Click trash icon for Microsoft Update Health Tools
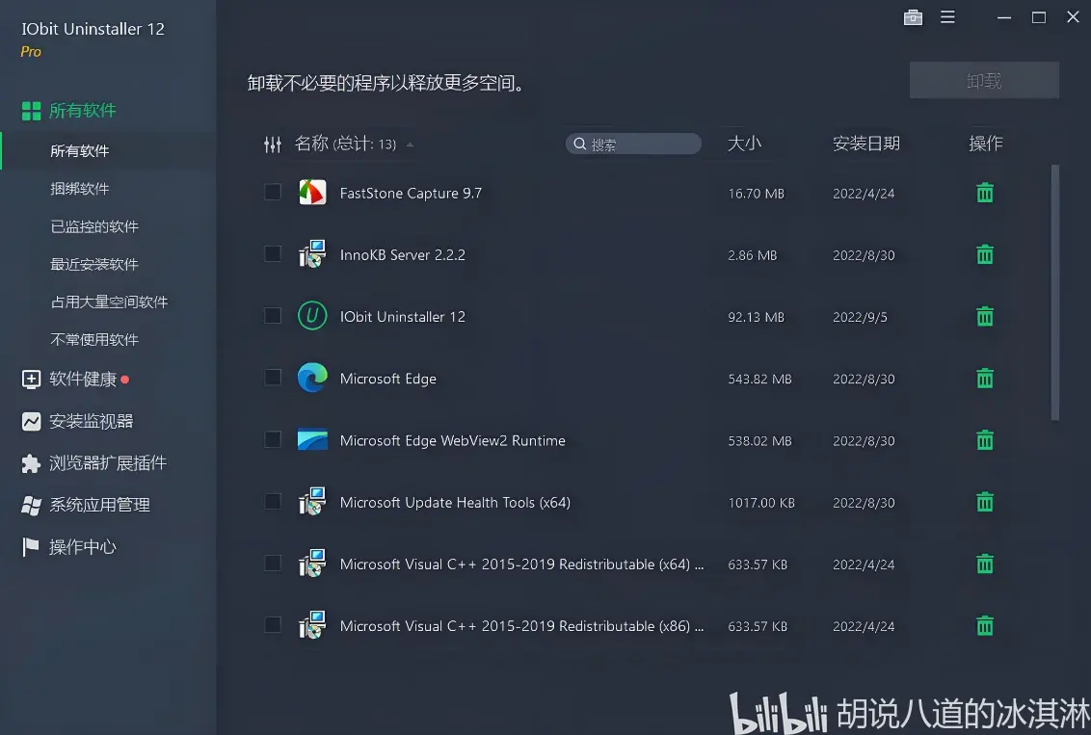 [985, 502]
